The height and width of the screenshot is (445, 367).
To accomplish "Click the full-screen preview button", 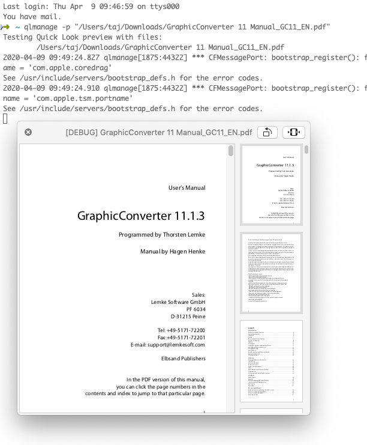I will coord(294,133).
